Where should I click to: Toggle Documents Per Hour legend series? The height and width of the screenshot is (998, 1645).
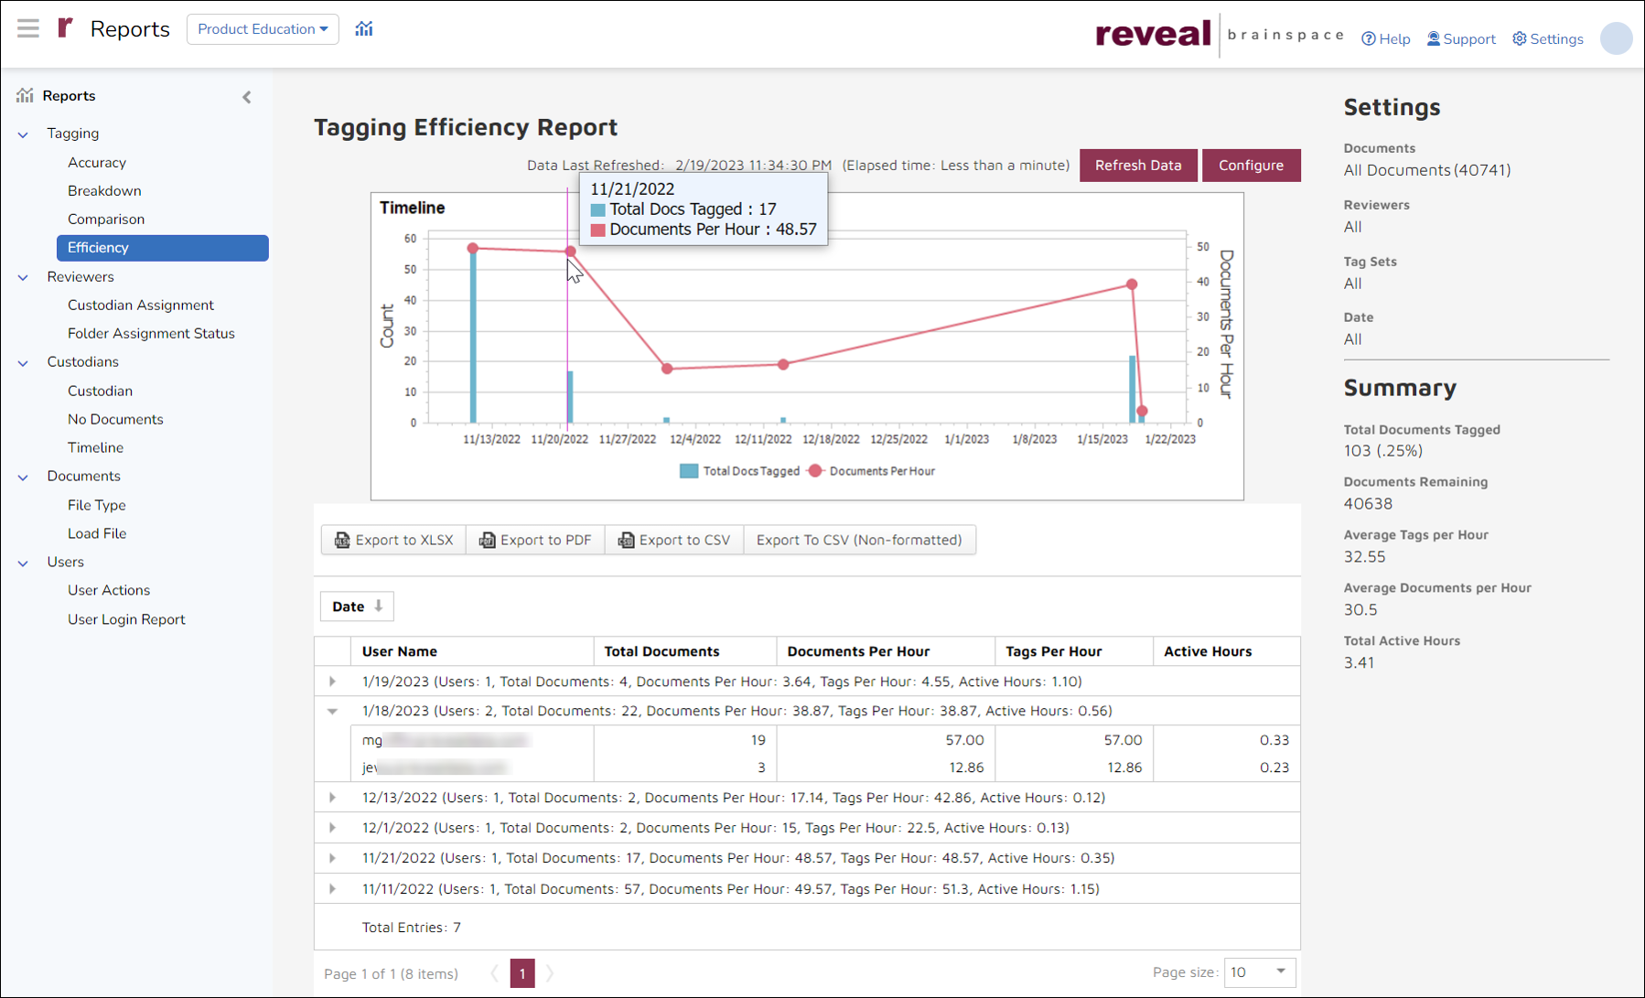pos(871,471)
